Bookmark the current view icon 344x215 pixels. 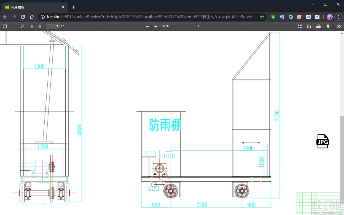(328, 26)
